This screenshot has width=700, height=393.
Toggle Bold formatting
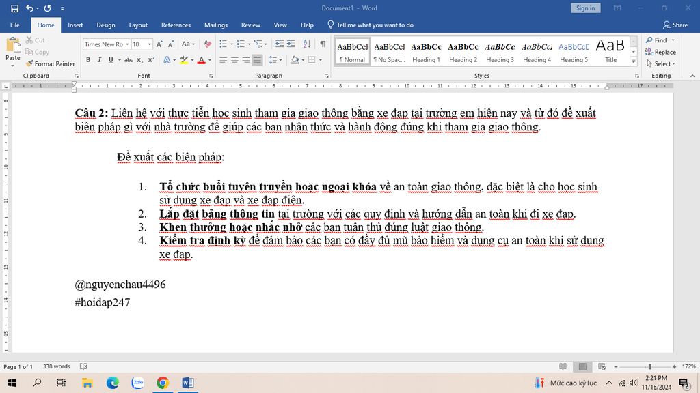click(88, 60)
